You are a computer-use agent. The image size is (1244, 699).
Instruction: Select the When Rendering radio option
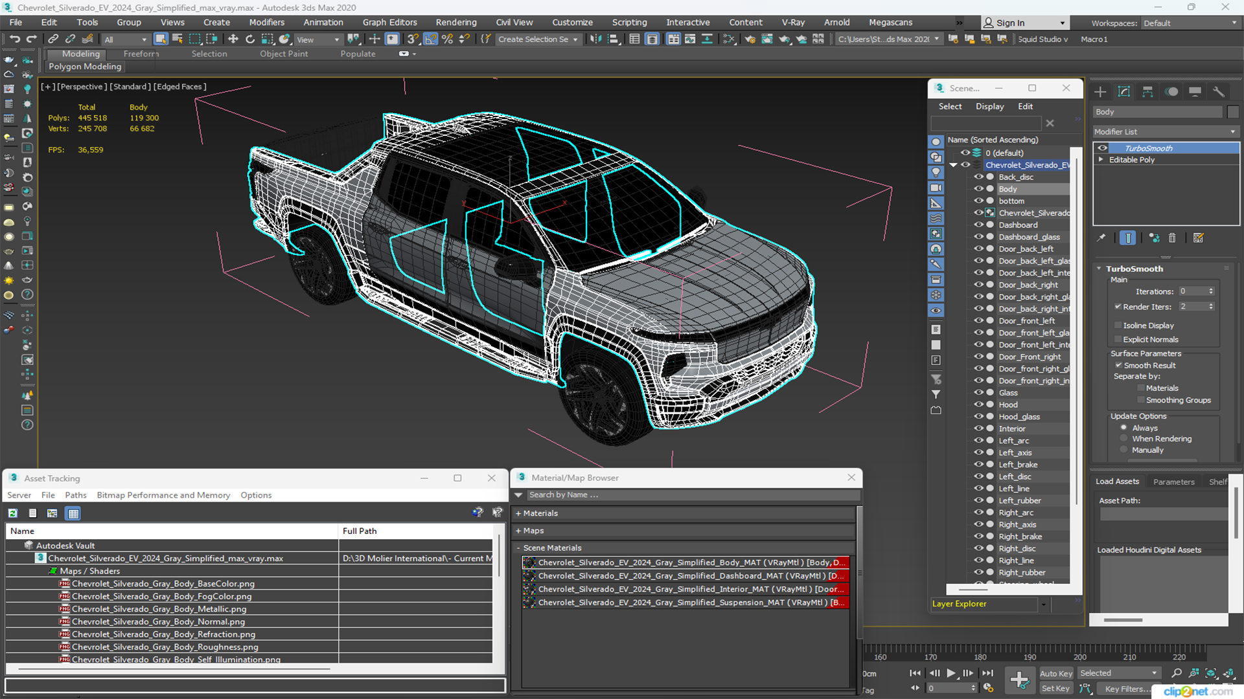(x=1123, y=439)
